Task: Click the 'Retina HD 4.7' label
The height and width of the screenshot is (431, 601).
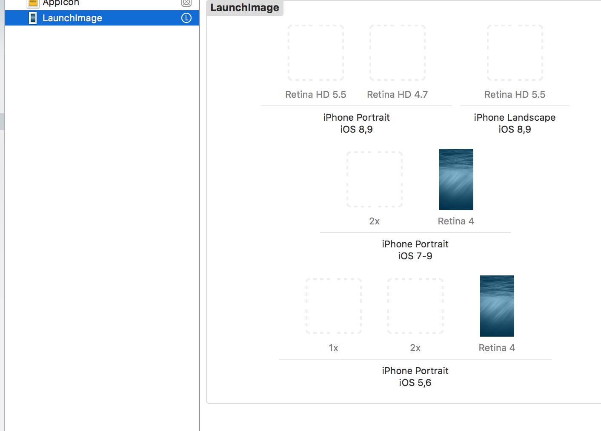Action: pyautogui.click(x=398, y=94)
